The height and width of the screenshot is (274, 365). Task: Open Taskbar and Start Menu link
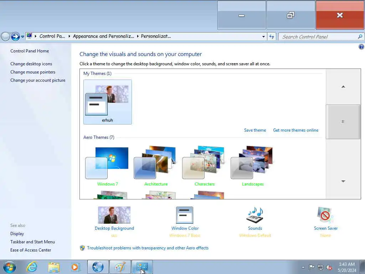(32, 242)
